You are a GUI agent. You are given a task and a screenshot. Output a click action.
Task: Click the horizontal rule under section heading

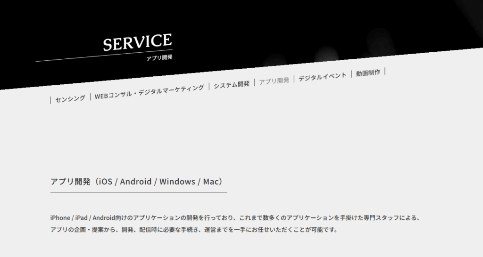coord(138,193)
